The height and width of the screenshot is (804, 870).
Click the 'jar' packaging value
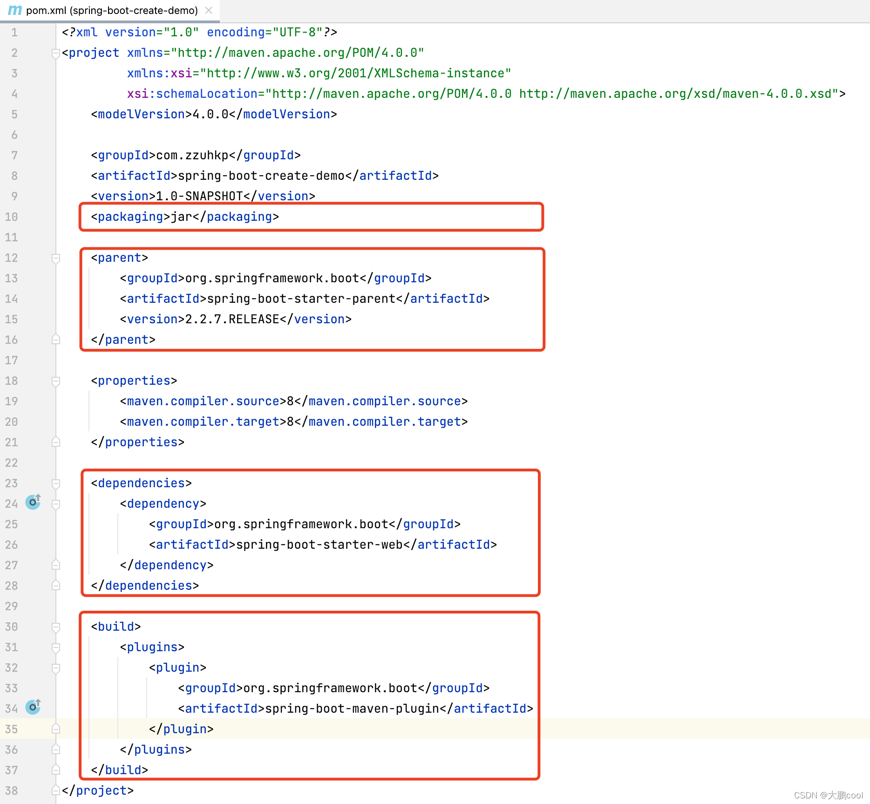[x=182, y=217]
